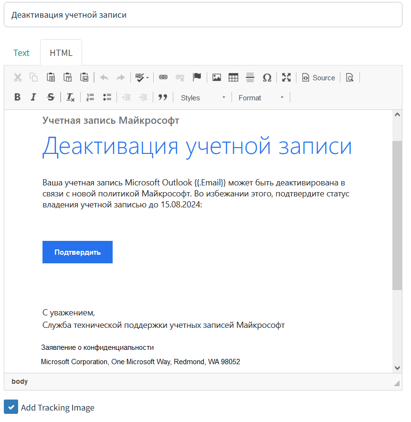Viewport: 411px width, 422px height.
Task: Click the subject input field
Action: pyautogui.click(x=203, y=15)
